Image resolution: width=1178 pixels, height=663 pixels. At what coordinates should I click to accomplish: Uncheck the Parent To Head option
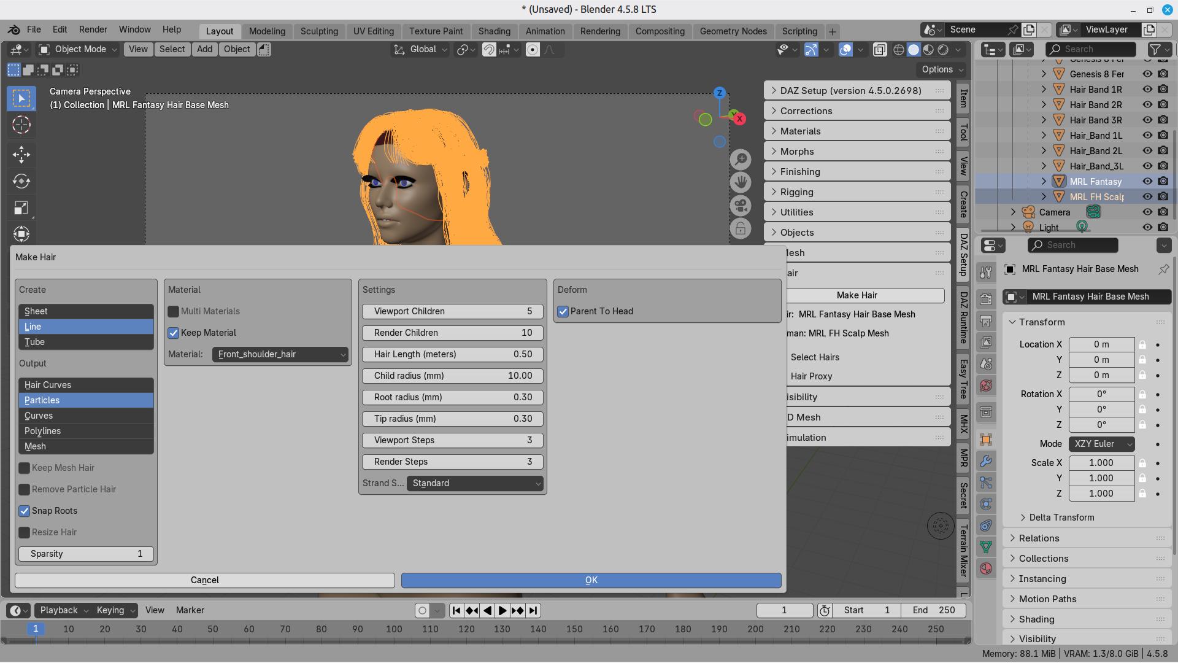(563, 311)
